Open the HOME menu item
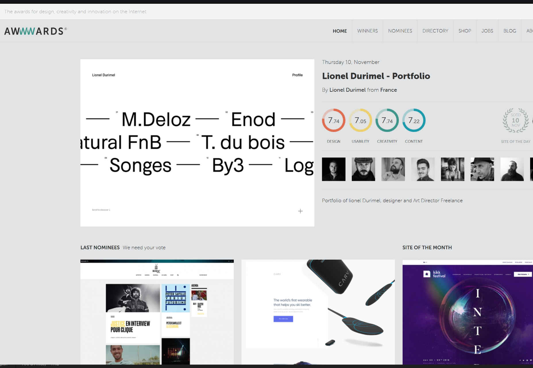Viewport: 533px width, 368px height. (340, 31)
